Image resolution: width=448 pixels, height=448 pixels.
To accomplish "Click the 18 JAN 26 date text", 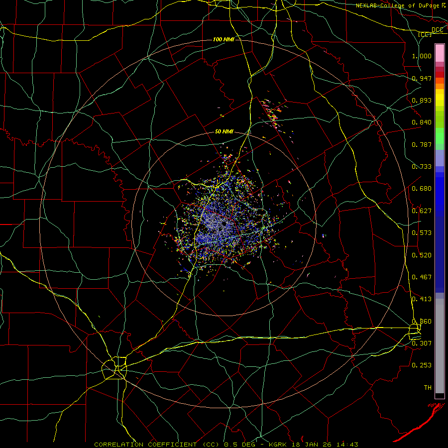I will coord(311,445).
